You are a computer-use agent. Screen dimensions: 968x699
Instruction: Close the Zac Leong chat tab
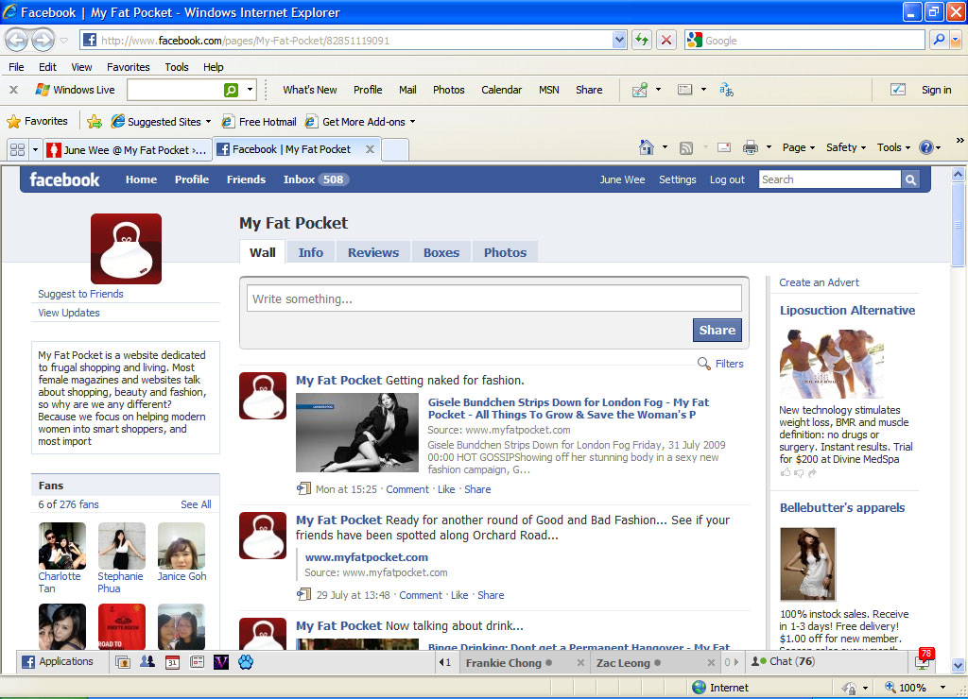(711, 662)
